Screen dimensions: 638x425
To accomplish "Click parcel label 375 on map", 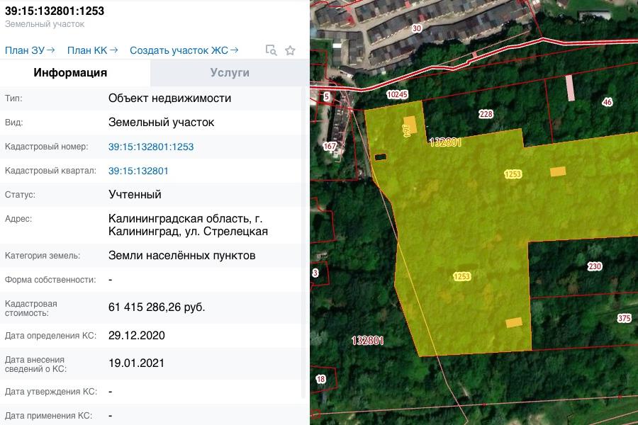I will point(624,319).
